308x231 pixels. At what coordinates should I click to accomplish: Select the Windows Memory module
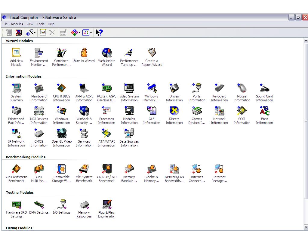pos(152,93)
